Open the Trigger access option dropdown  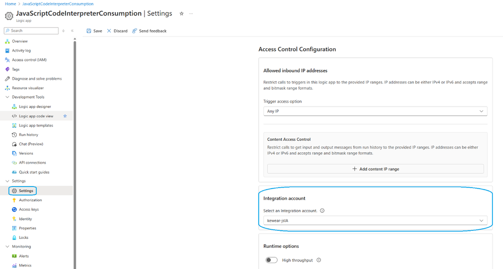375,111
